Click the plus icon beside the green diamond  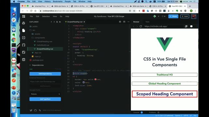click(159, 16)
